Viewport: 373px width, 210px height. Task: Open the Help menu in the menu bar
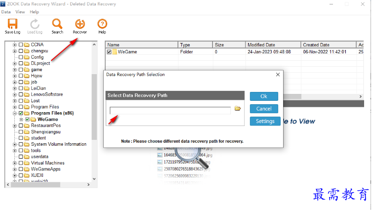[x=34, y=12]
